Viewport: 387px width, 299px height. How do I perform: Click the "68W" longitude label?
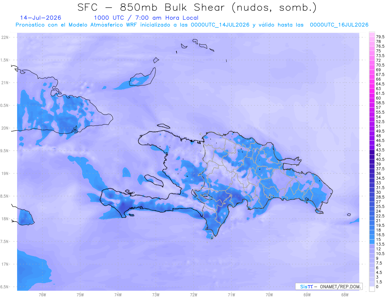pyautogui.click(x=345, y=295)
